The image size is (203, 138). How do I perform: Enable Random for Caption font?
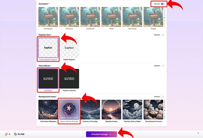[163, 35]
